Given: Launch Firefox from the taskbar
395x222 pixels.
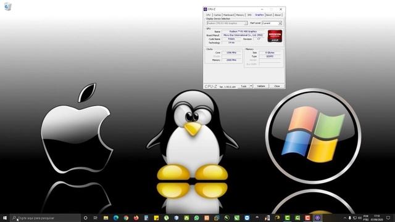Looking at the screenshot, I should [136, 218].
